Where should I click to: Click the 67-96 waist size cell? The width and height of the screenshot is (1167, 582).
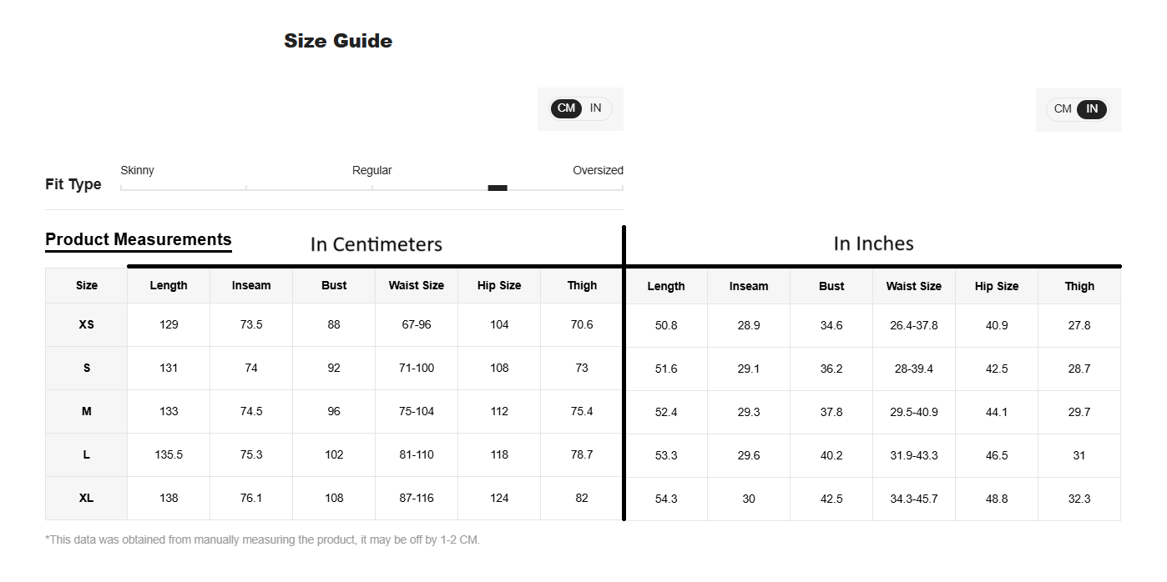pos(416,324)
